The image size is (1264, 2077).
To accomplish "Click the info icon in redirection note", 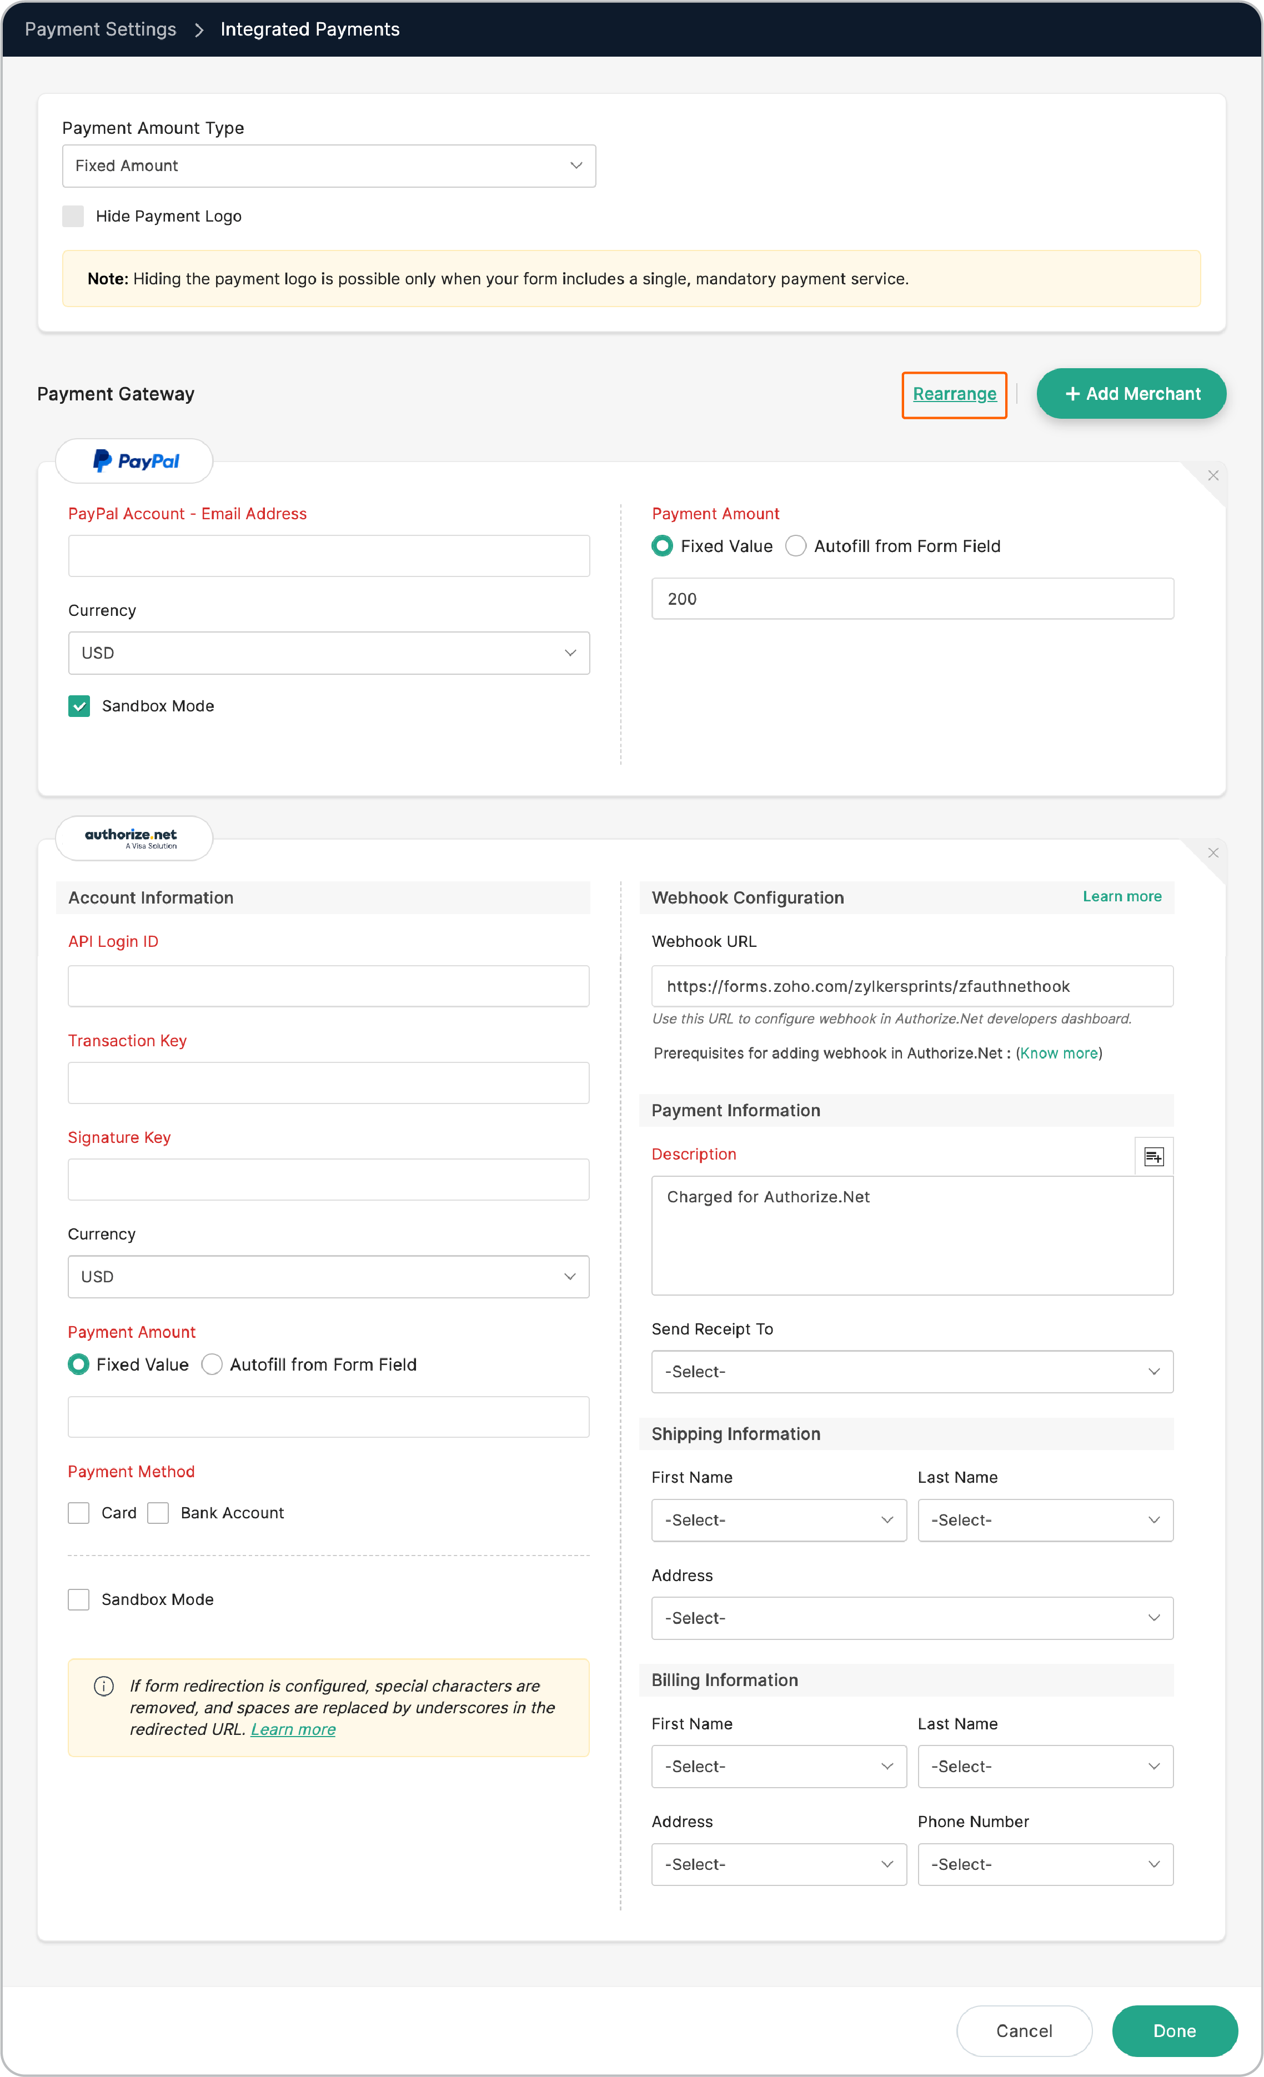I will coord(104,1685).
